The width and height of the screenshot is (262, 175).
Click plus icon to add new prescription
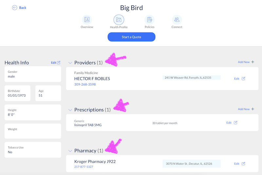point(253,109)
